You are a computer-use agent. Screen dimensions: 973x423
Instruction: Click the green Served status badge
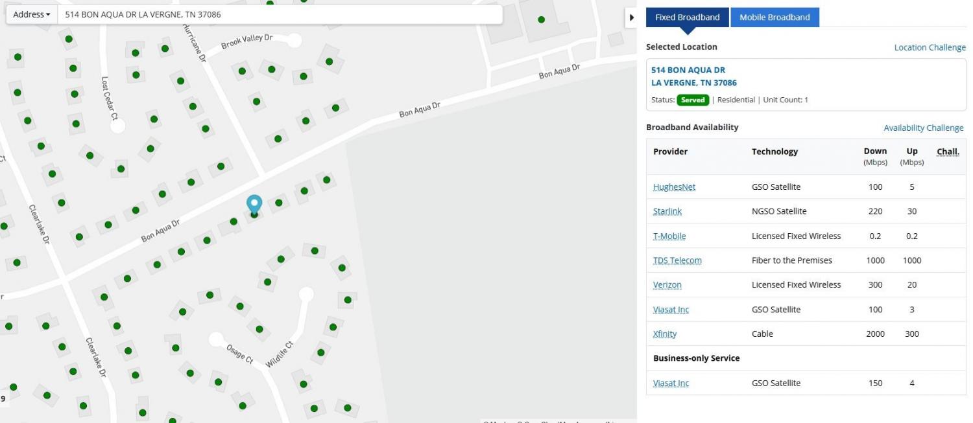(x=693, y=100)
